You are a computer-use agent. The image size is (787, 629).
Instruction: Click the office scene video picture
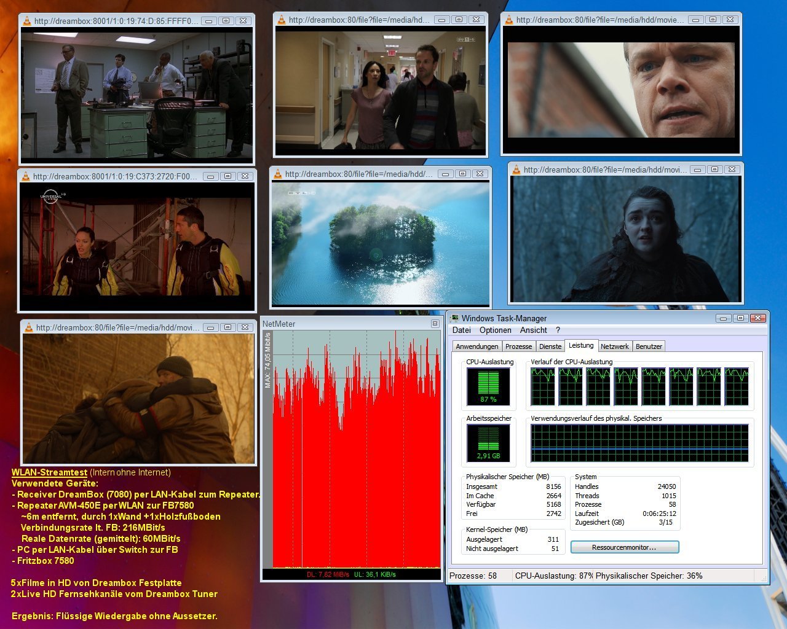pyautogui.click(x=136, y=95)
